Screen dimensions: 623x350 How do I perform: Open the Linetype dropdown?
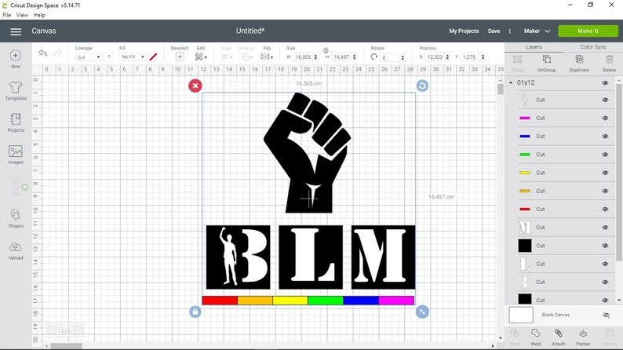pyautogui.click(x=89, y=57)
